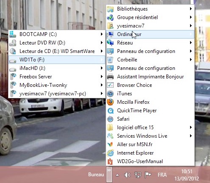The image size is (210, 183).
Task: Click the Mozilla Firefox icon
Action: coord(110,102)
